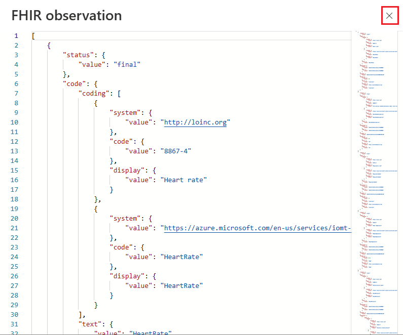Open the http://loinc.org link
The height and width of the screenshot is (335, 403).
[x=195, y=122]
